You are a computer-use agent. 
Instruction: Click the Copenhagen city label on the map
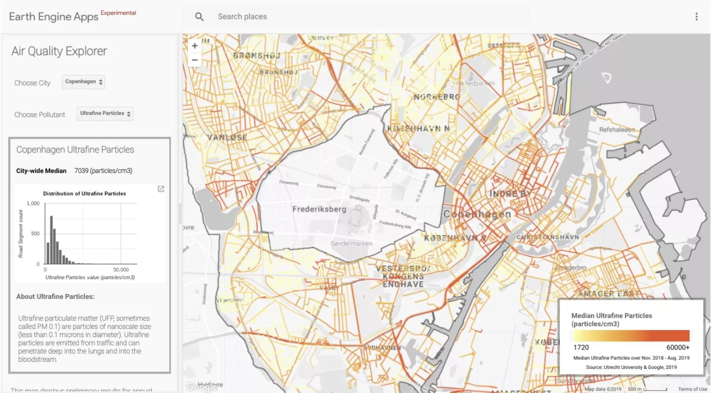point(477,214)
